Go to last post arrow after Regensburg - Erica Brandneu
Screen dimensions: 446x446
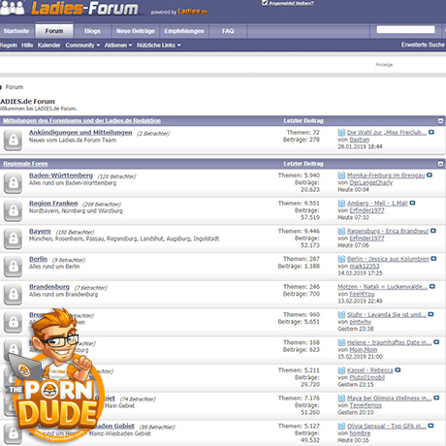pos(433,231)
